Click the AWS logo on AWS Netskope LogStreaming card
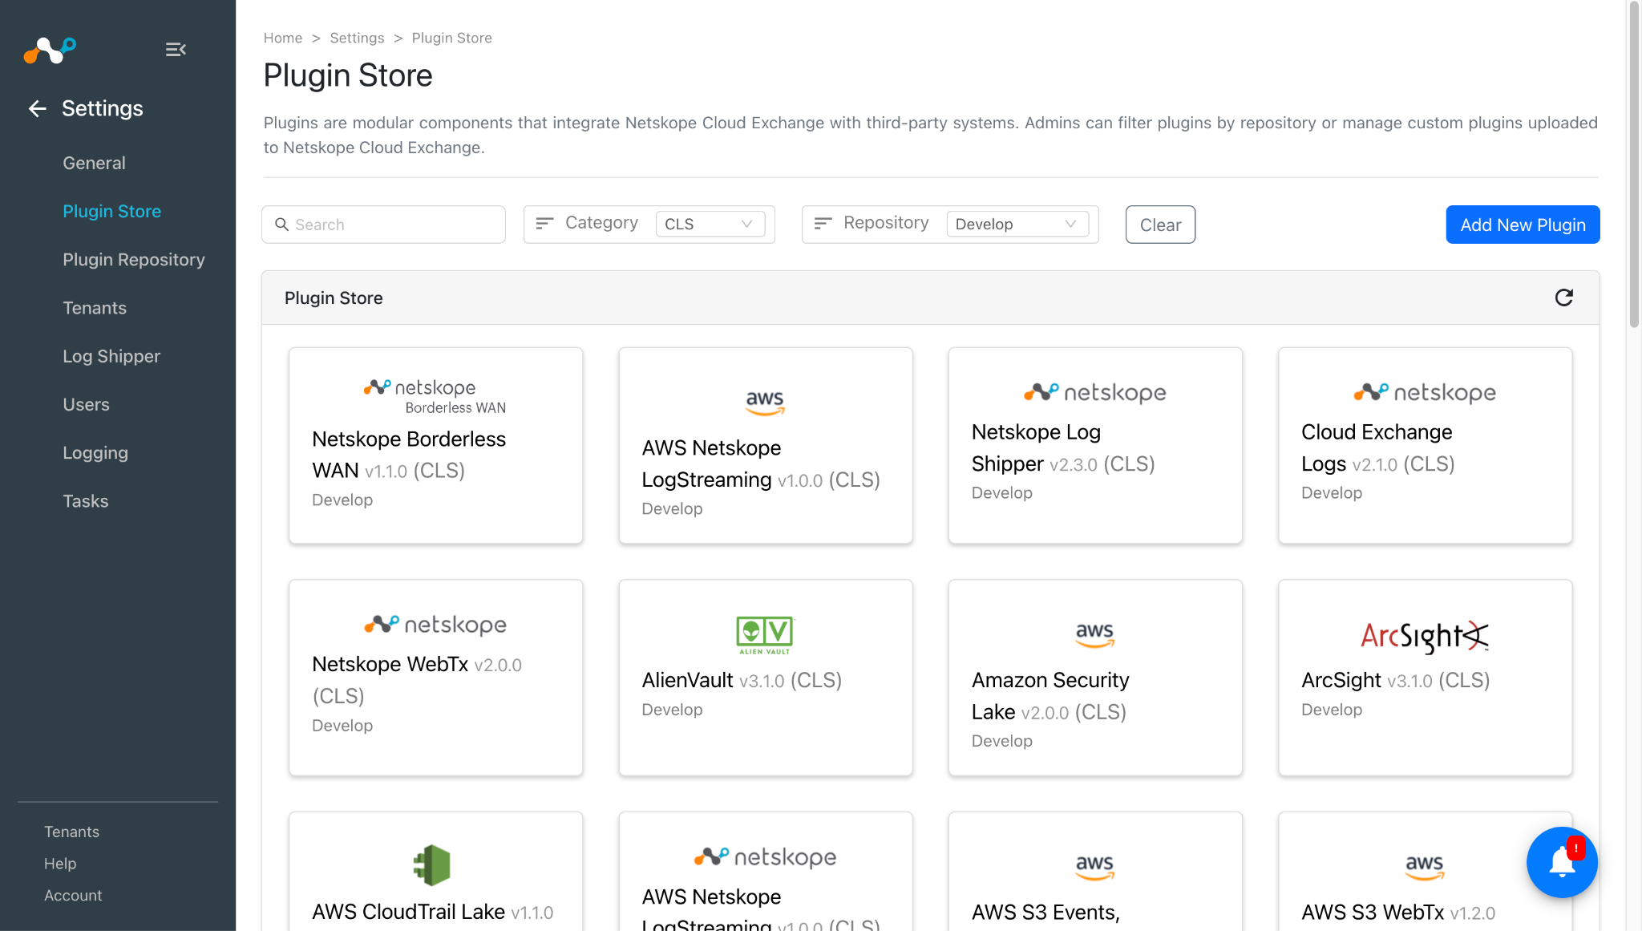This screenshot has height=931, width=1642. (765, 403)
